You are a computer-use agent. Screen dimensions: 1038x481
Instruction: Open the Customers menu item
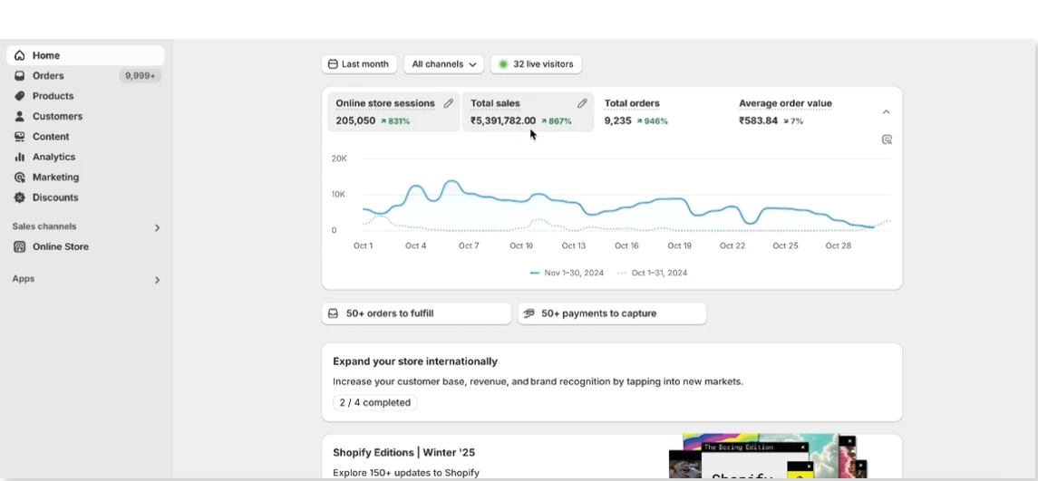click(85, 117)
